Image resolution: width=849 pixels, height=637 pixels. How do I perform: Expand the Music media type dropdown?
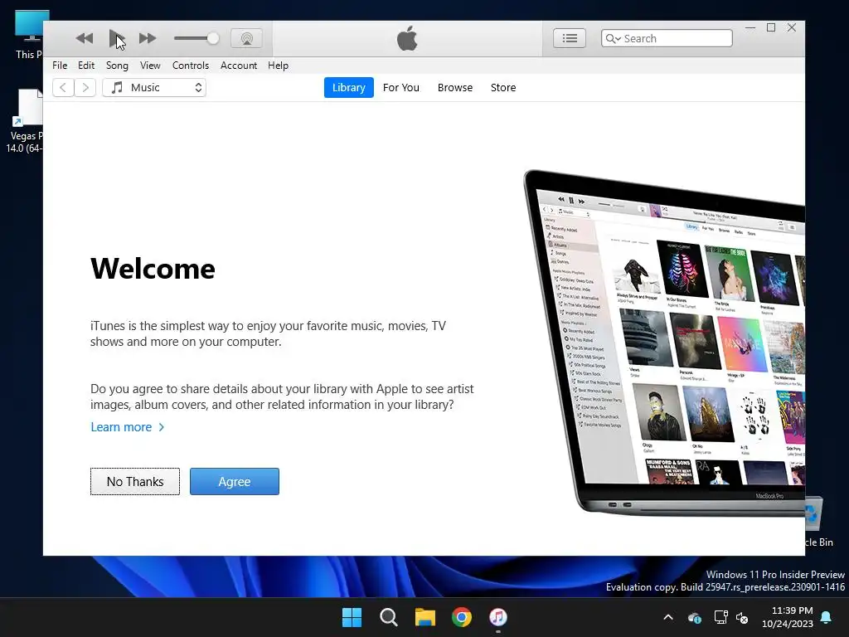[154, 88]
